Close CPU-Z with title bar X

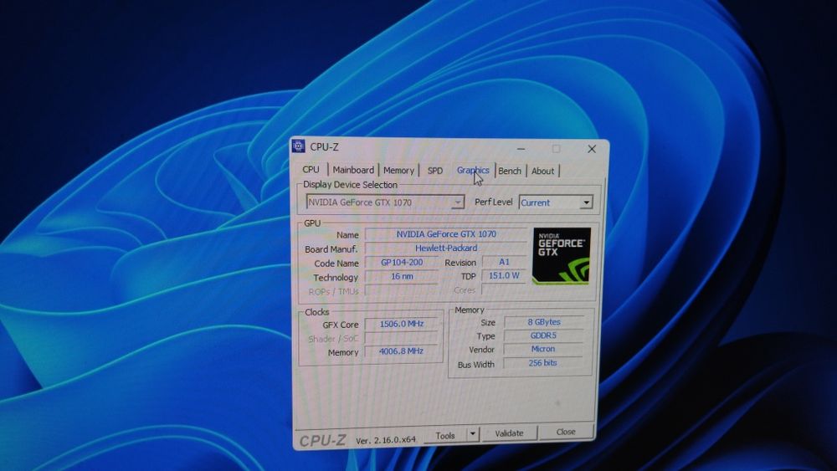(x=592, y=149)
